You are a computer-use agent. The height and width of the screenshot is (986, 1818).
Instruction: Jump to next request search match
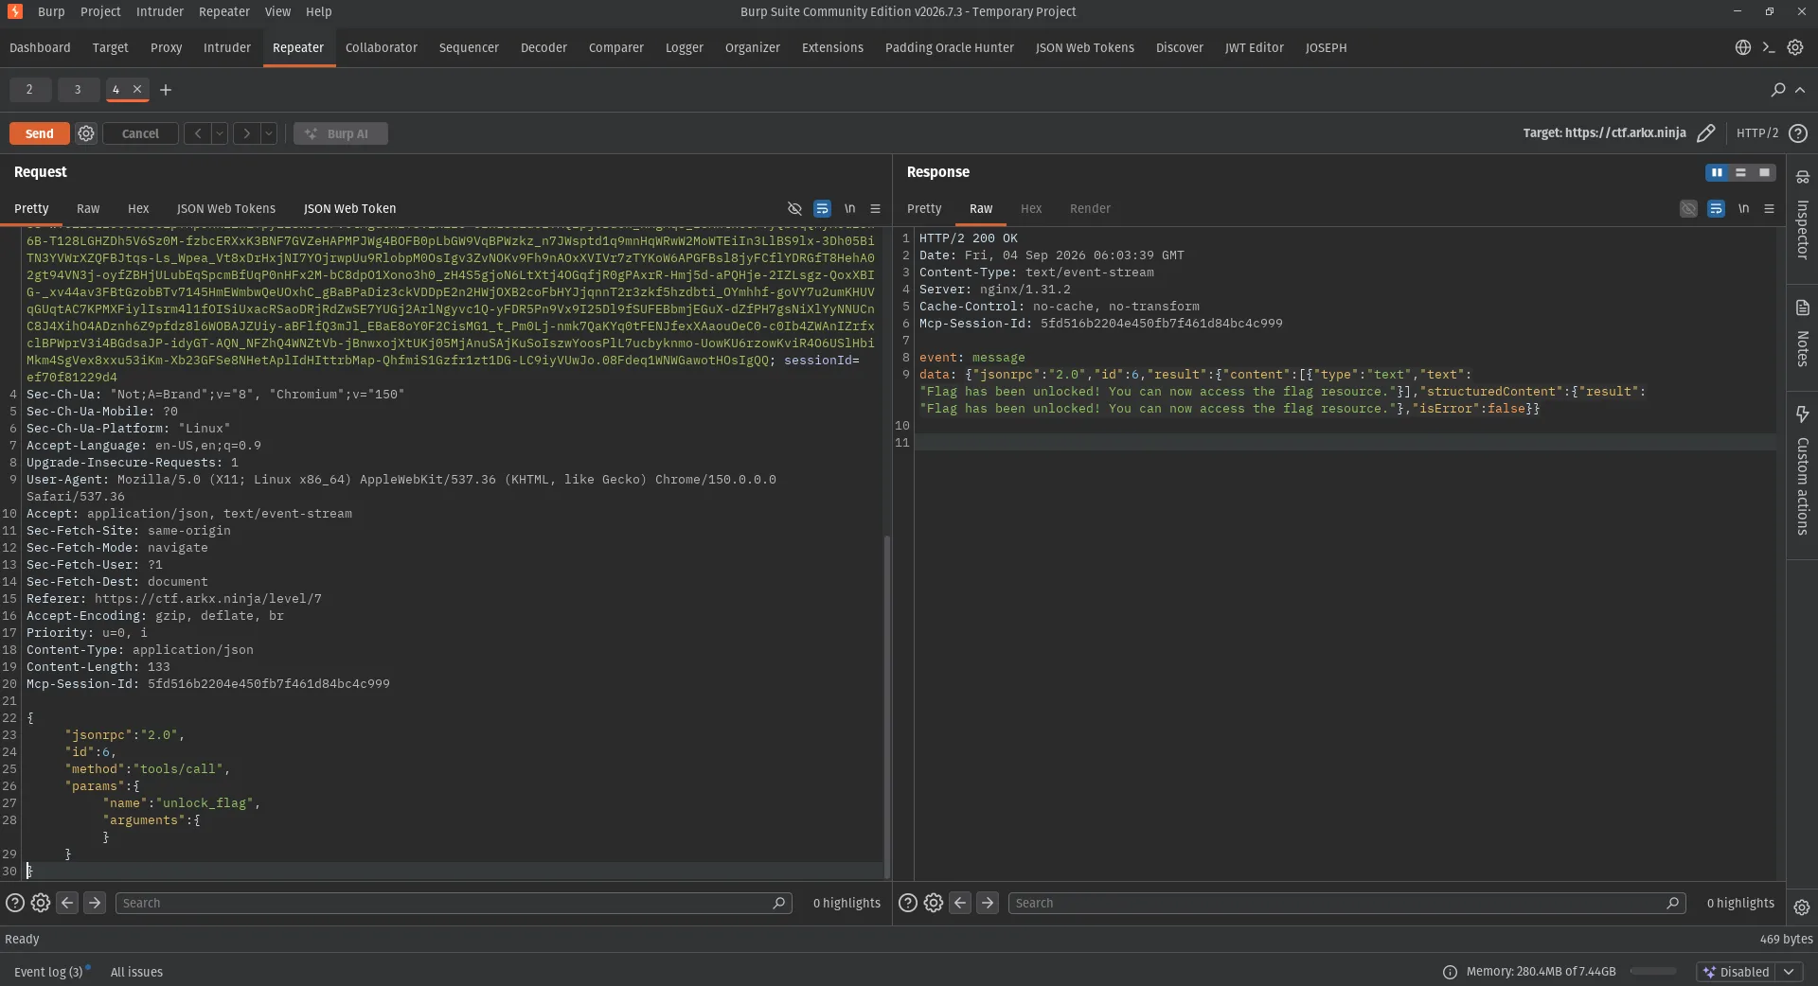pyautogui.click(x=95, y=903)
